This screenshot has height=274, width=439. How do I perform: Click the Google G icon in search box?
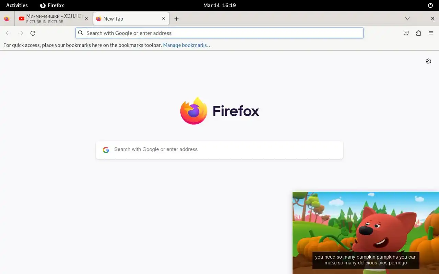106,150
